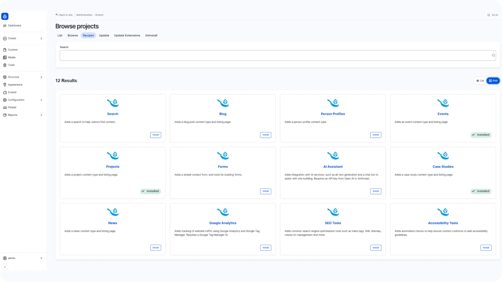The height and width of the screenshot is (282, 502).
Task: Expand the Create menu chevron
Action: (x=41, y=38)
